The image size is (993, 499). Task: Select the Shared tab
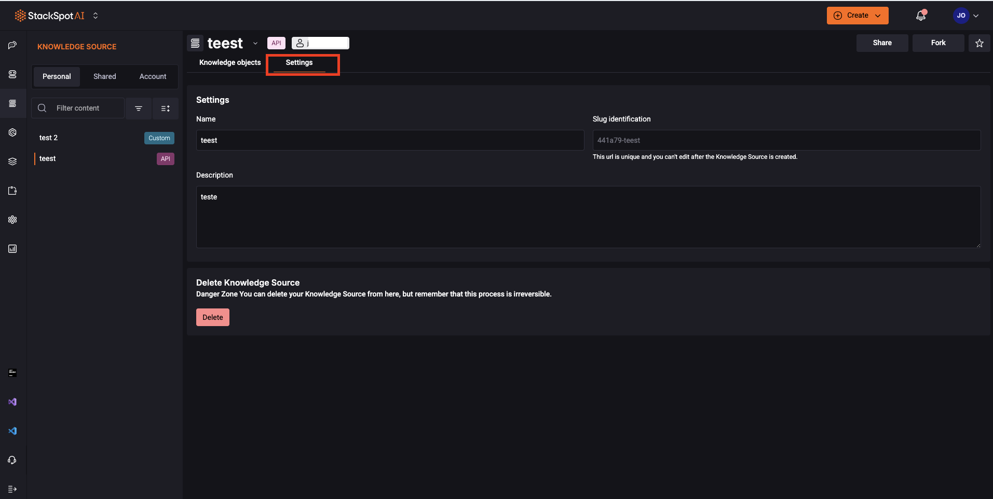(104, 76)
